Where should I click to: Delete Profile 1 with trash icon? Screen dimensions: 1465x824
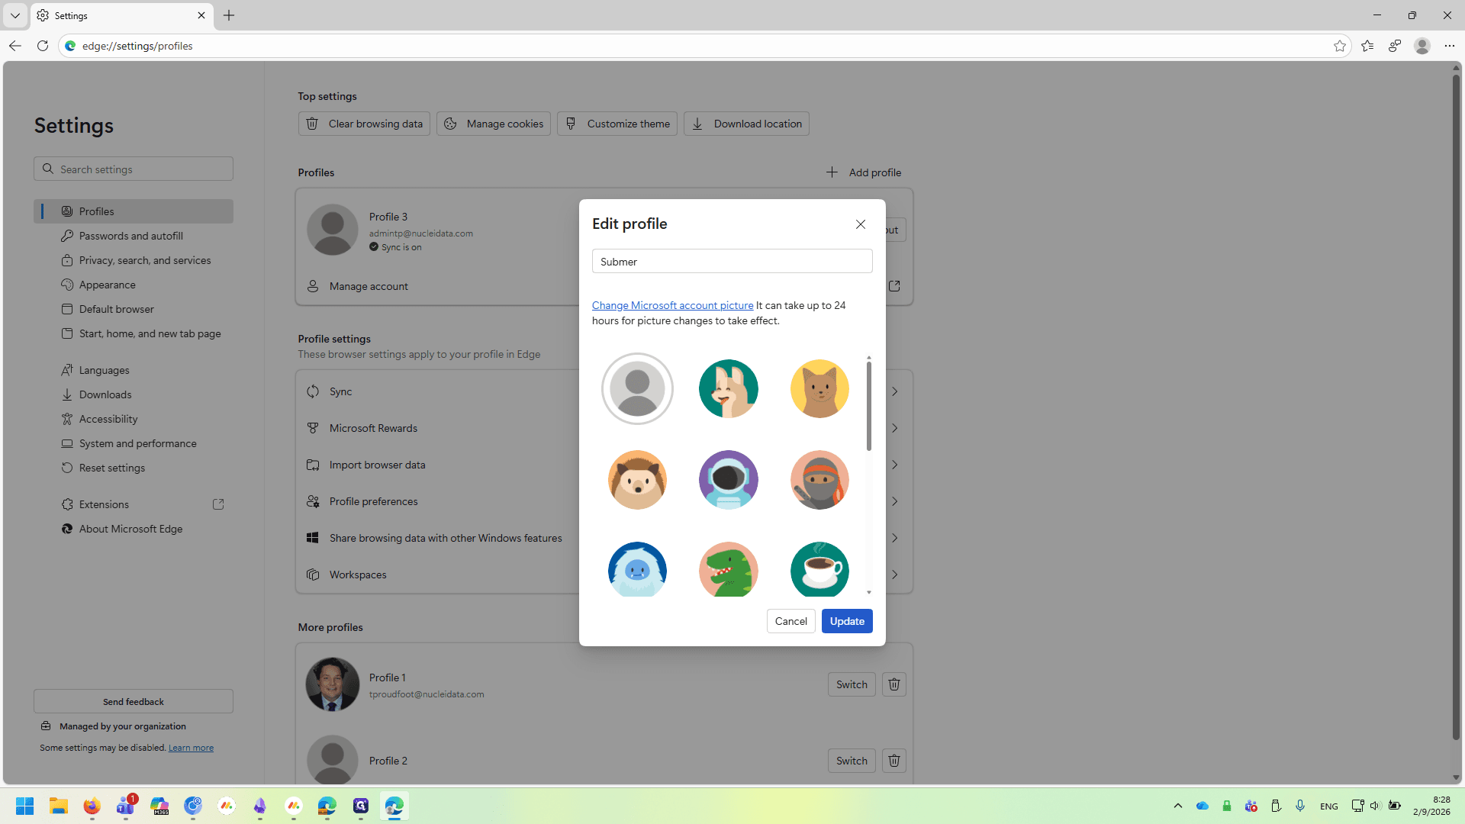[894, 684]
